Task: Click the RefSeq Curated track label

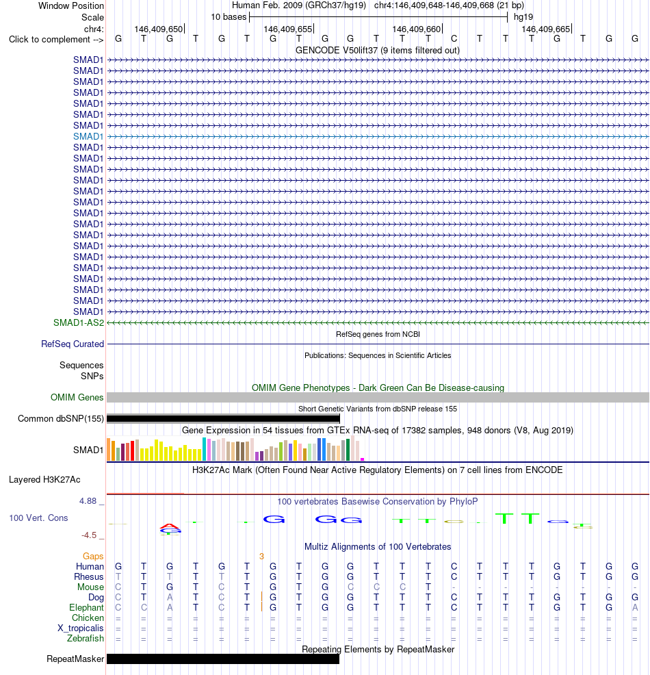Action: pyautogui.click(x=73, y=344)
